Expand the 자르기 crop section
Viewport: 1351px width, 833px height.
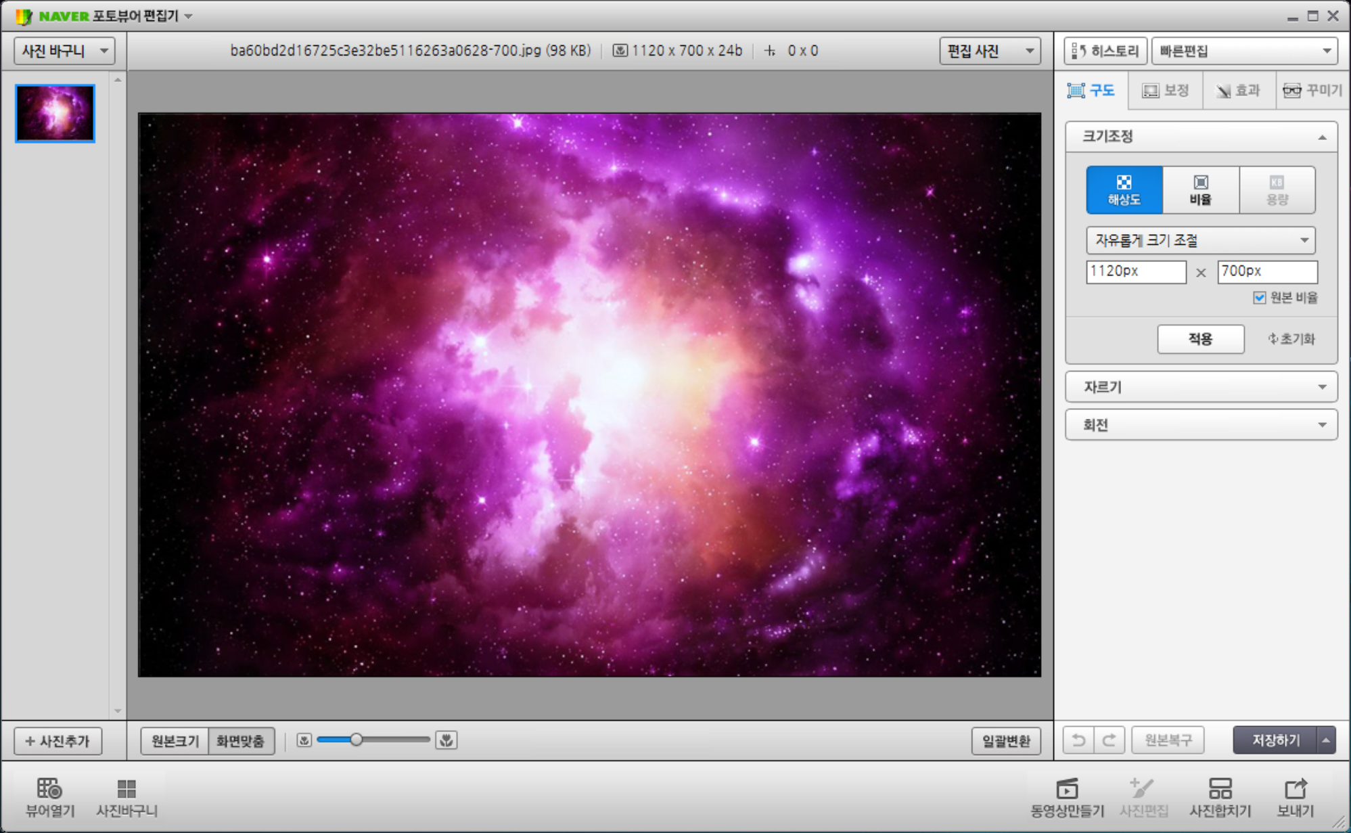click(1200, 387)
